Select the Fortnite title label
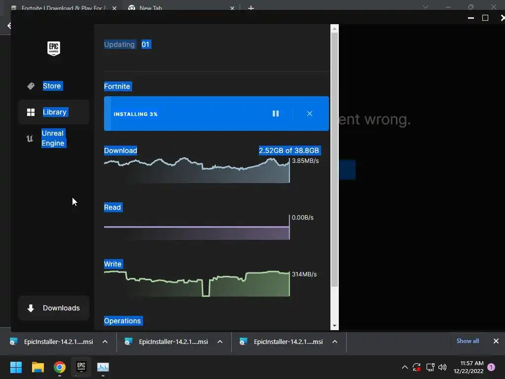 [x=117, y=86]
